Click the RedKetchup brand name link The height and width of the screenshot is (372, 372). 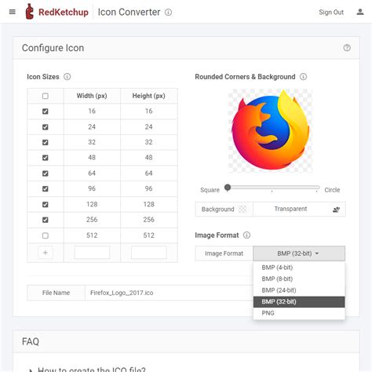[64, 12]
